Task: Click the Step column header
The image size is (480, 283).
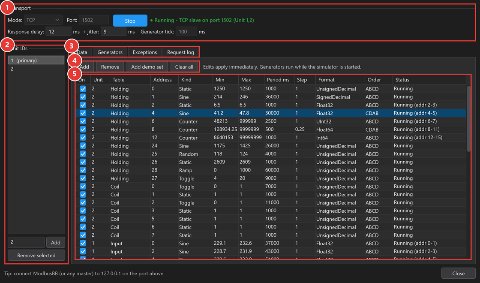Action: (x=305, y=80)
